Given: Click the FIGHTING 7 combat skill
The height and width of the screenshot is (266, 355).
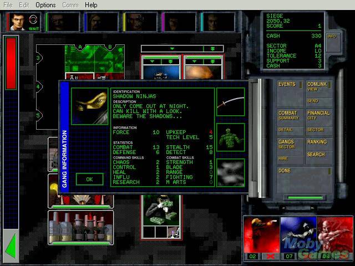Looking at the screenshot, I should (189, 177).
